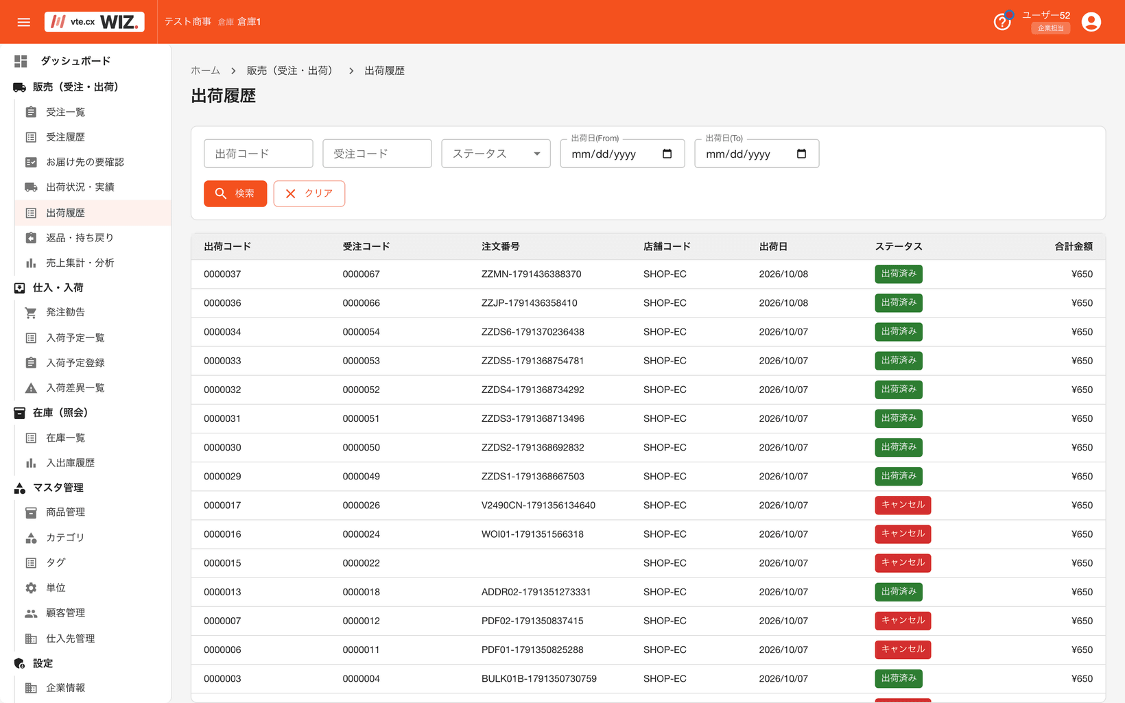Click the キャンセル badge in row 0000017
The image size is (1125, 703).
[902, 505]
